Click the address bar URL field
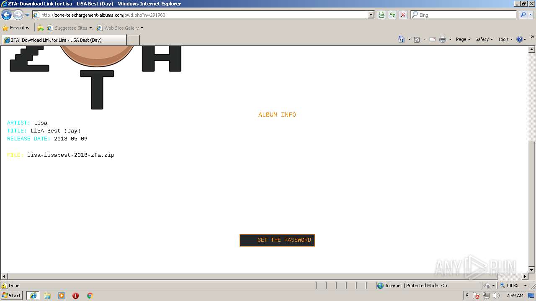This screenshot has height=301, width=536. coord(200,15)
